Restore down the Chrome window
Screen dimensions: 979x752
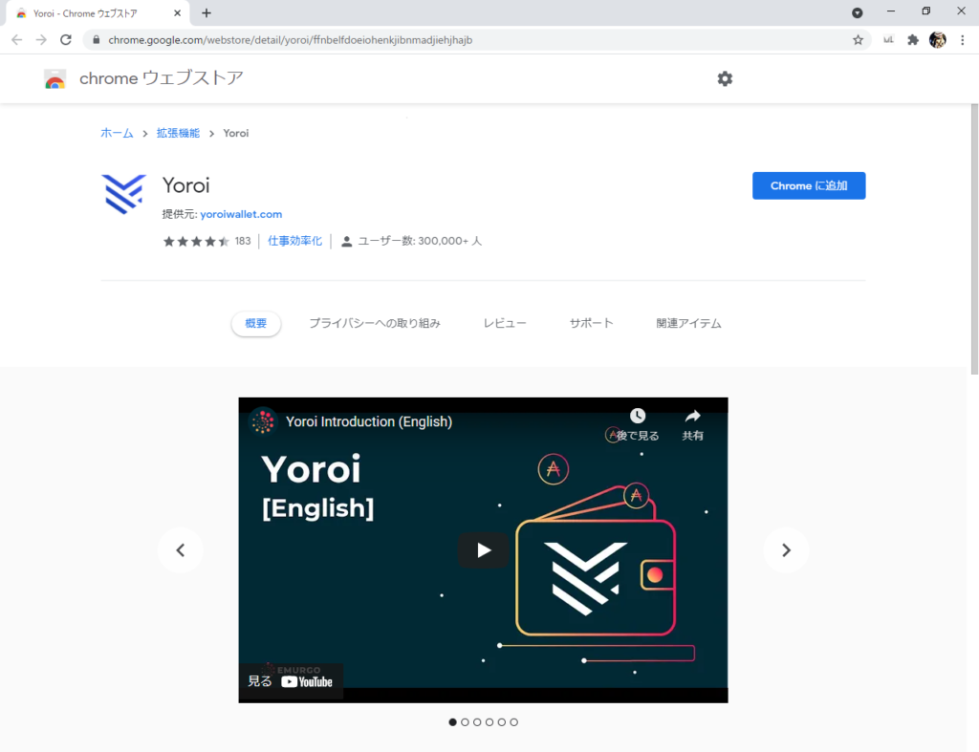pos(925,11)
